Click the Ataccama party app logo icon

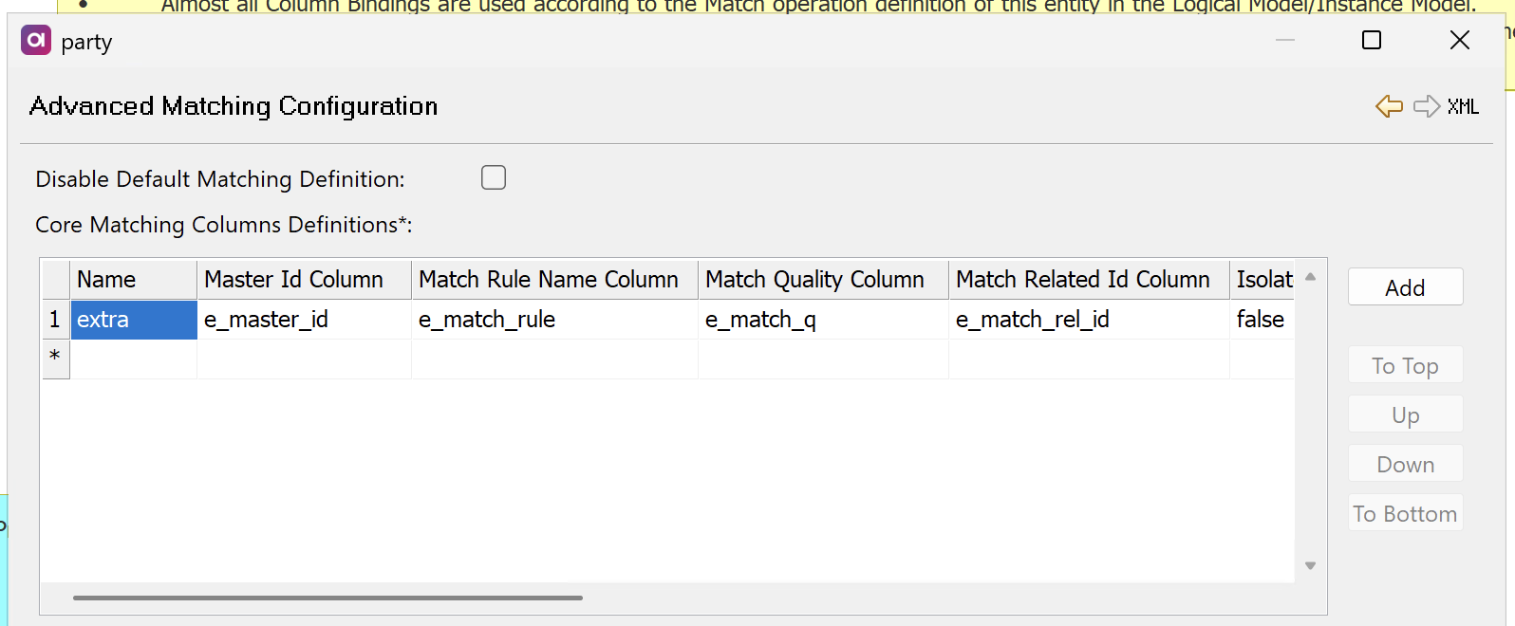click(x=34, y=42)
